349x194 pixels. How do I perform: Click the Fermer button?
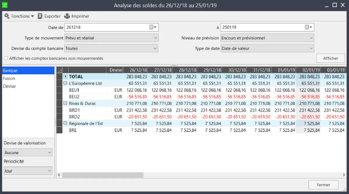[323, 185]
